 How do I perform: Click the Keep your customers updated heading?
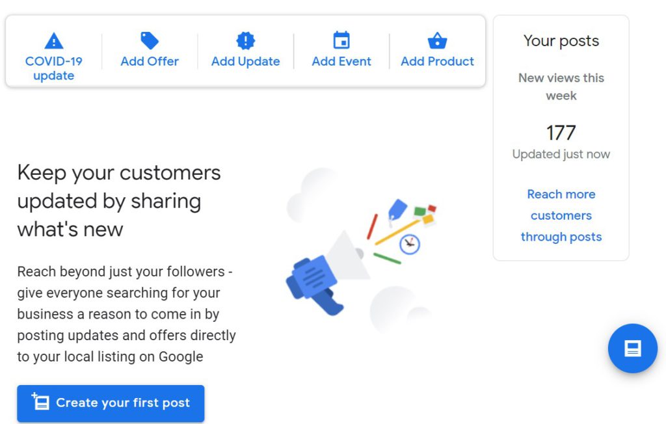119,201
